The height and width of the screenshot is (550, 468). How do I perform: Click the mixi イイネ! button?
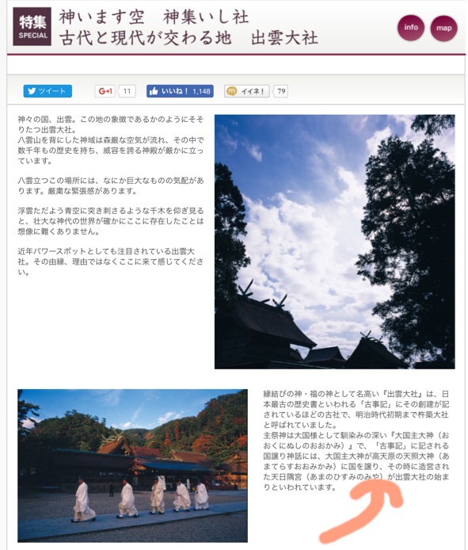click(247, 92)
